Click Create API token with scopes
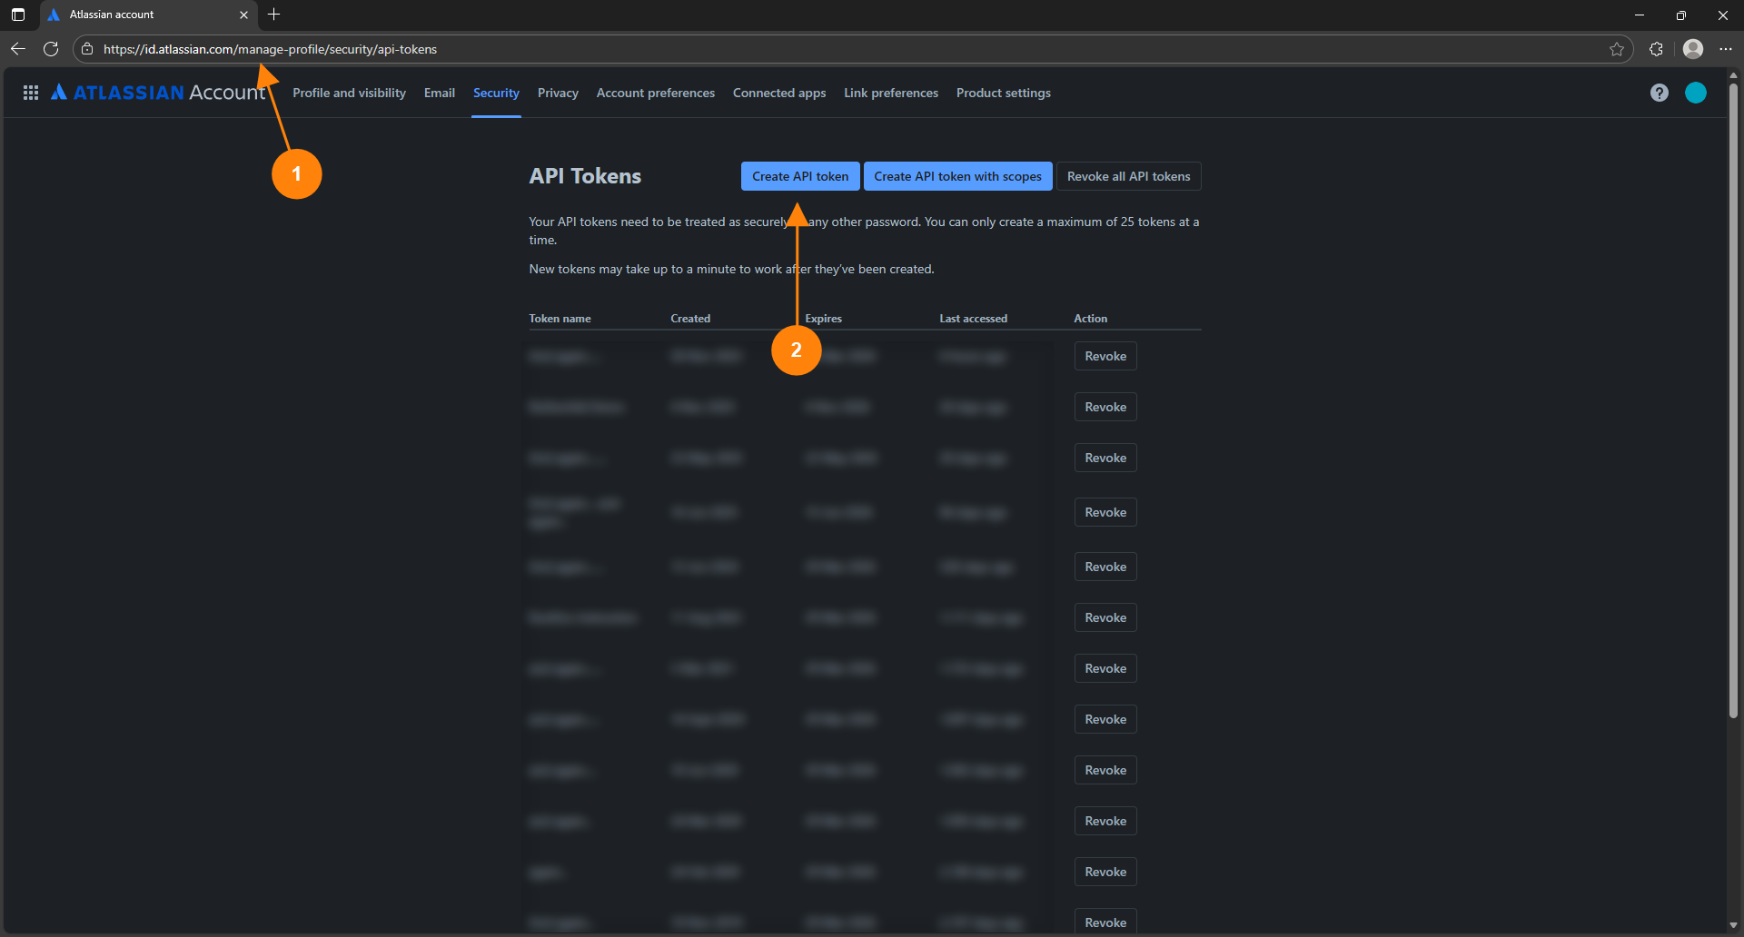The image size is (1744, 937). (957, 176)
